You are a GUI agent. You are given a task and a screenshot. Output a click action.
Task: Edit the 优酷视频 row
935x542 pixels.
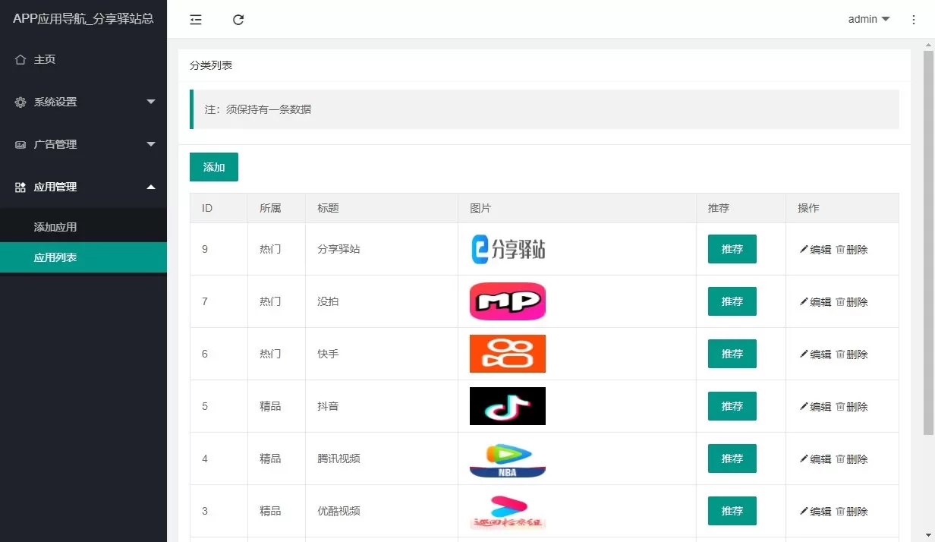coord(816,512)
